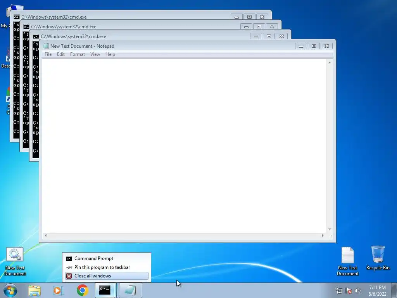Click the middle cmd.exe window's title icon

[26, 27]
